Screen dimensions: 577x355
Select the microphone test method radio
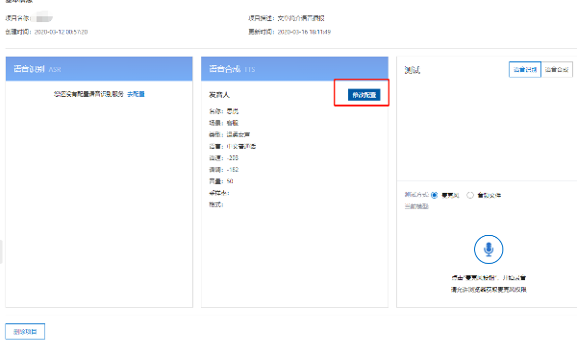coord(435,195)
